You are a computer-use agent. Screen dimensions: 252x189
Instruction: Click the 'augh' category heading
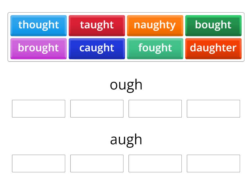126,139
